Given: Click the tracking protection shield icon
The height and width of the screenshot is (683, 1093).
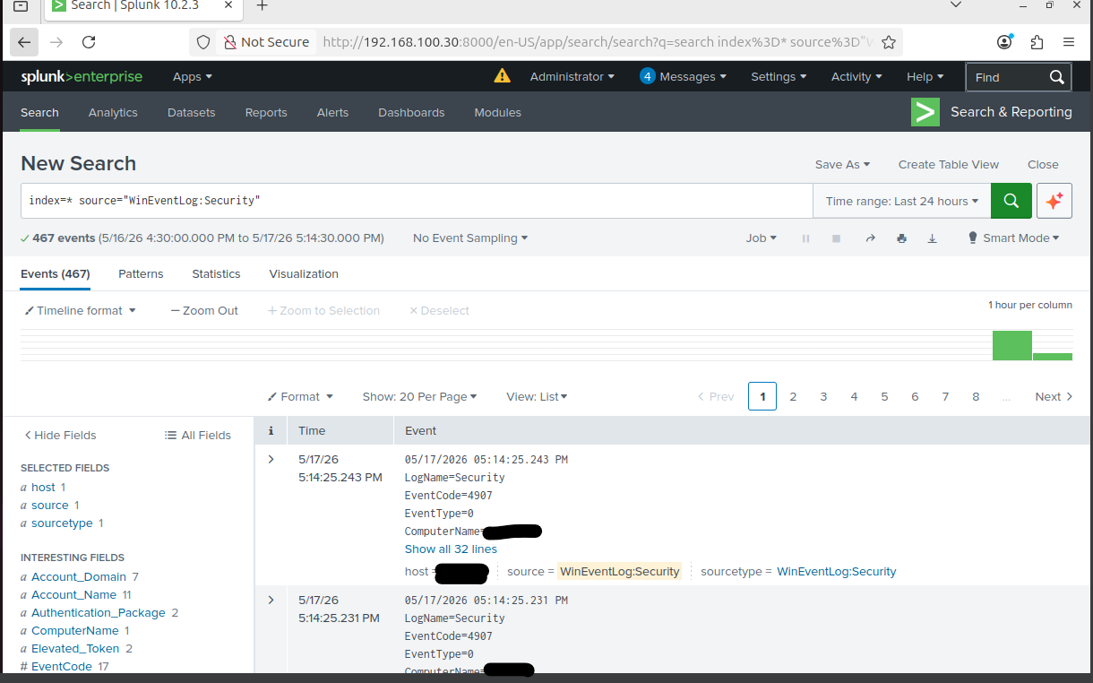Looking at the screenshot, I should (x=203, y=42).
